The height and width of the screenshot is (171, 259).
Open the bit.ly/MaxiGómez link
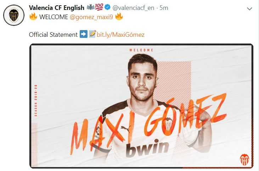[x=120, y=35]
